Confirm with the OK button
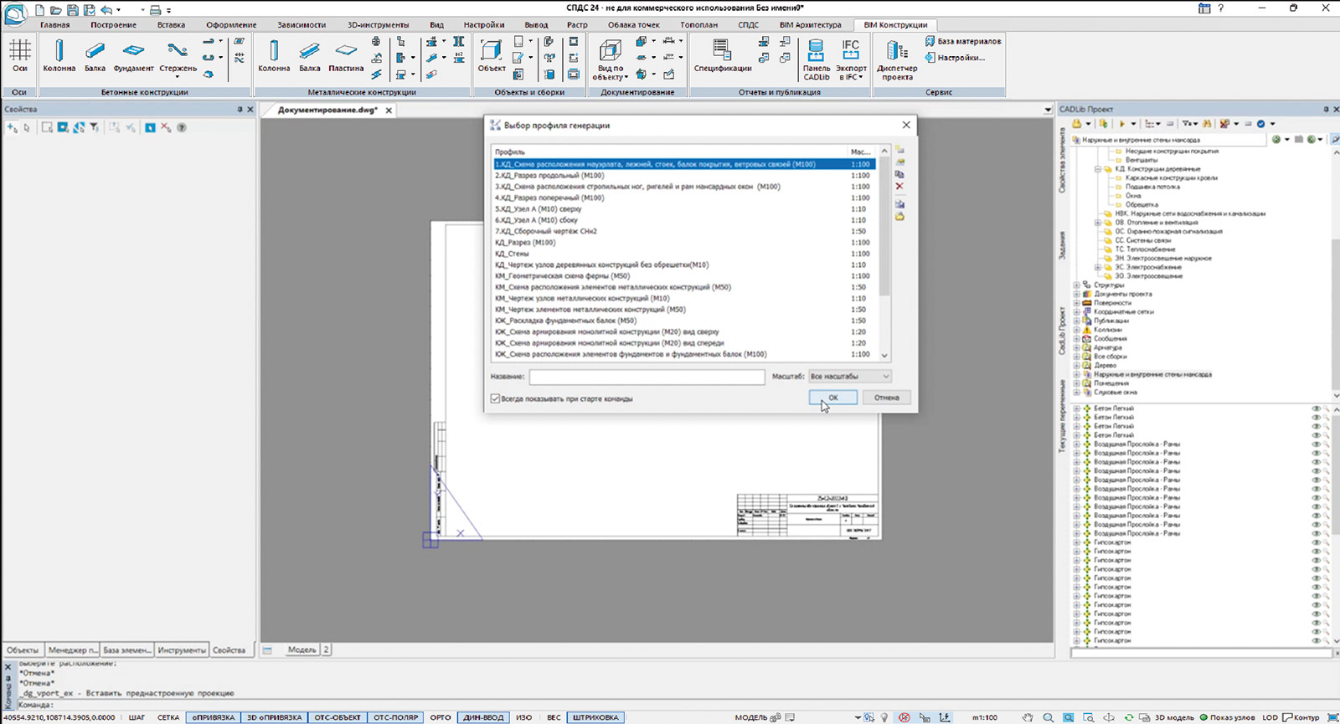Viewport: 1340px width, 724px height. tap(832, 398)
